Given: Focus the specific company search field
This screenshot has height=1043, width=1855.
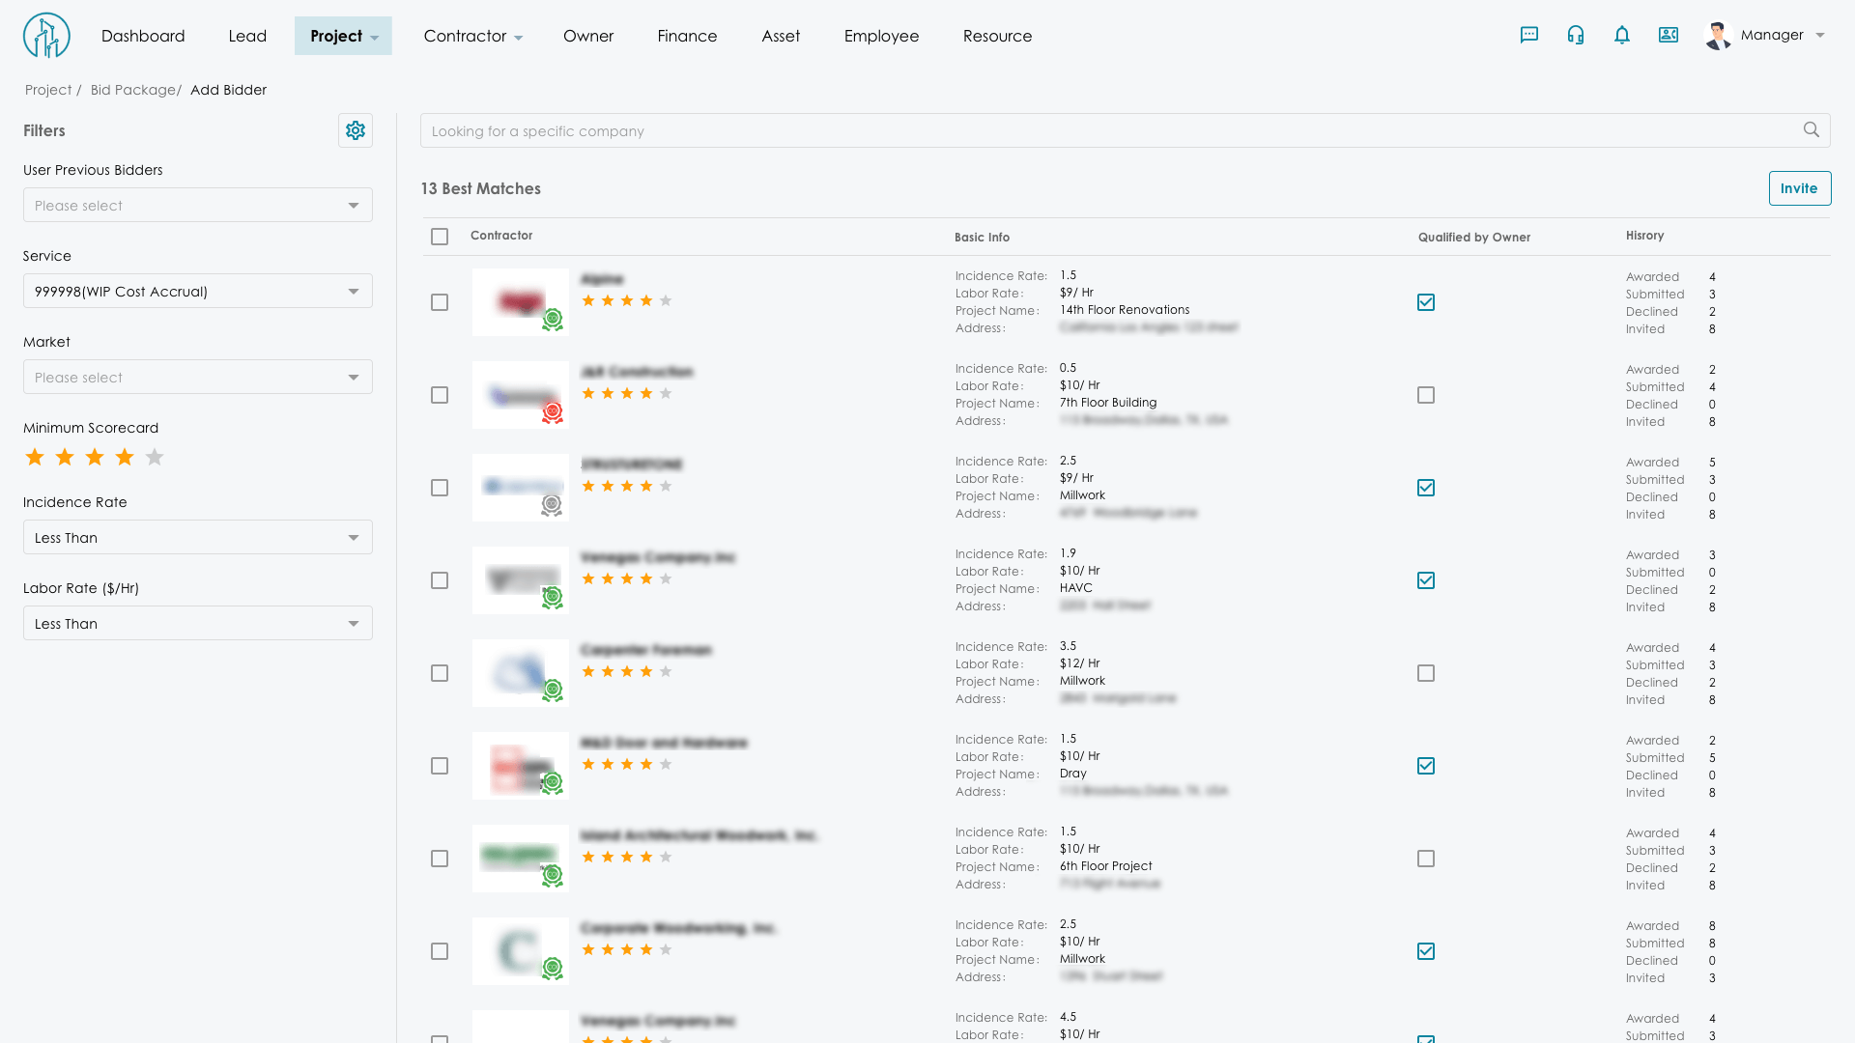Looking at the screenshot, I should pos(1111,131).
